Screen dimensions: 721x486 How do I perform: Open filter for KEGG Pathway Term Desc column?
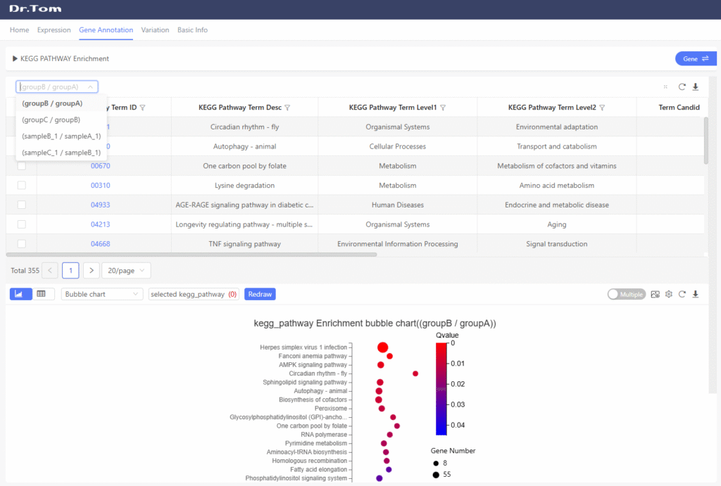(x=287, y=108)
